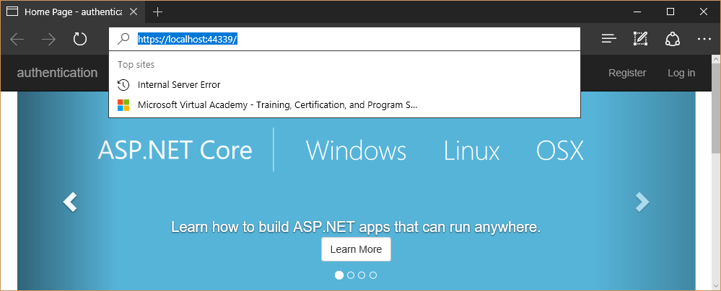Select the fourth carousel indicator dot
This screenshot has width=721, height=291.
373,275
